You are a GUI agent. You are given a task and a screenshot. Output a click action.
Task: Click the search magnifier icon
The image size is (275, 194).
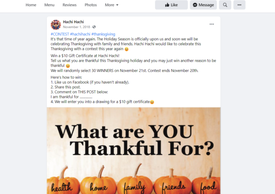coord(225,5)
